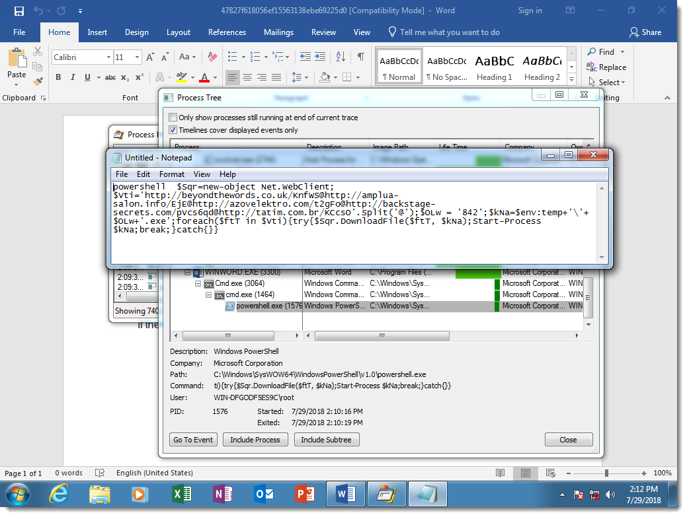Image resolution: width=687 pixels, height=517 pixels.
Task: Increase paragraph indent
Action: click(320, 57)
